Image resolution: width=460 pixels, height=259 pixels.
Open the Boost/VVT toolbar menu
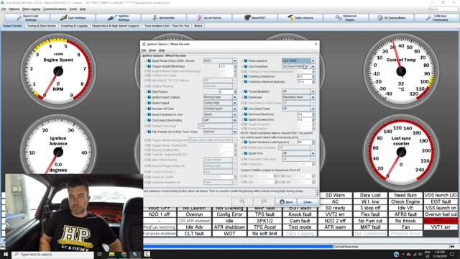[x=254, y=17]
